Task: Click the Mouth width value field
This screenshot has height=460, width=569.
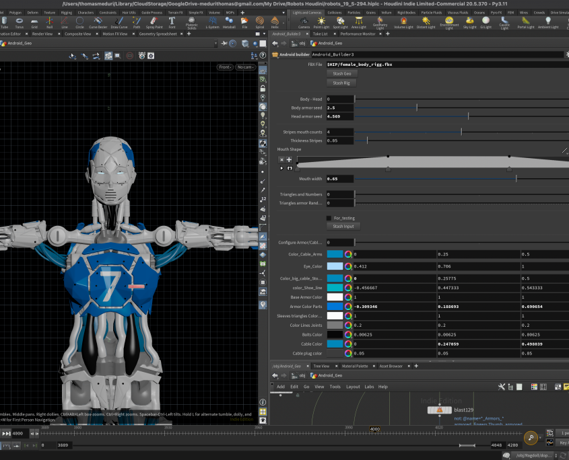Action: pyautogui.click(x=339, y=179)
